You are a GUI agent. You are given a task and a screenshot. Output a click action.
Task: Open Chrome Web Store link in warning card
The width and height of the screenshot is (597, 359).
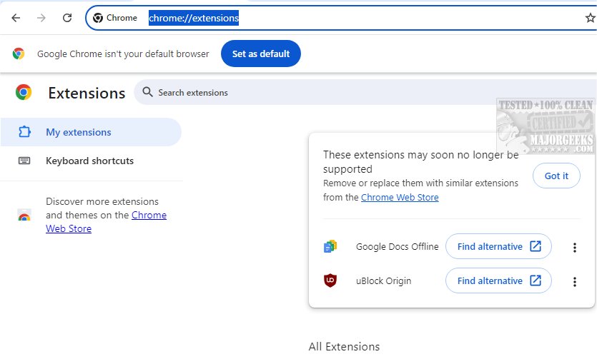(400, 198)
